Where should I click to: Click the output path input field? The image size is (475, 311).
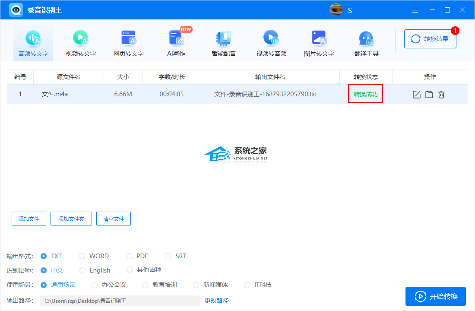120,301
